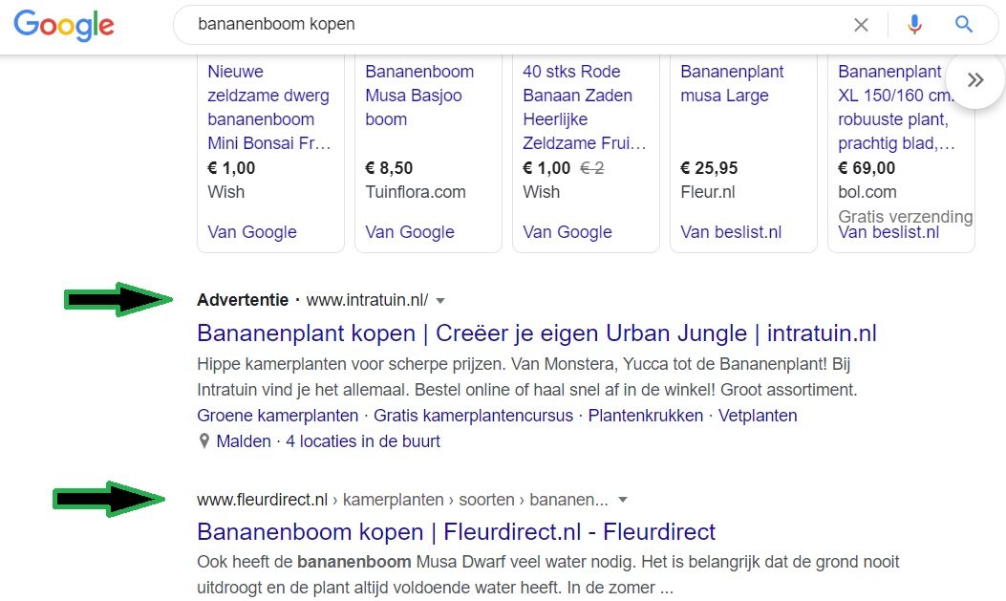The image size is (1006, 601).
Task: Open the 'Bananenplant kopen' intratuin.nl ad title
Action: 536,333
